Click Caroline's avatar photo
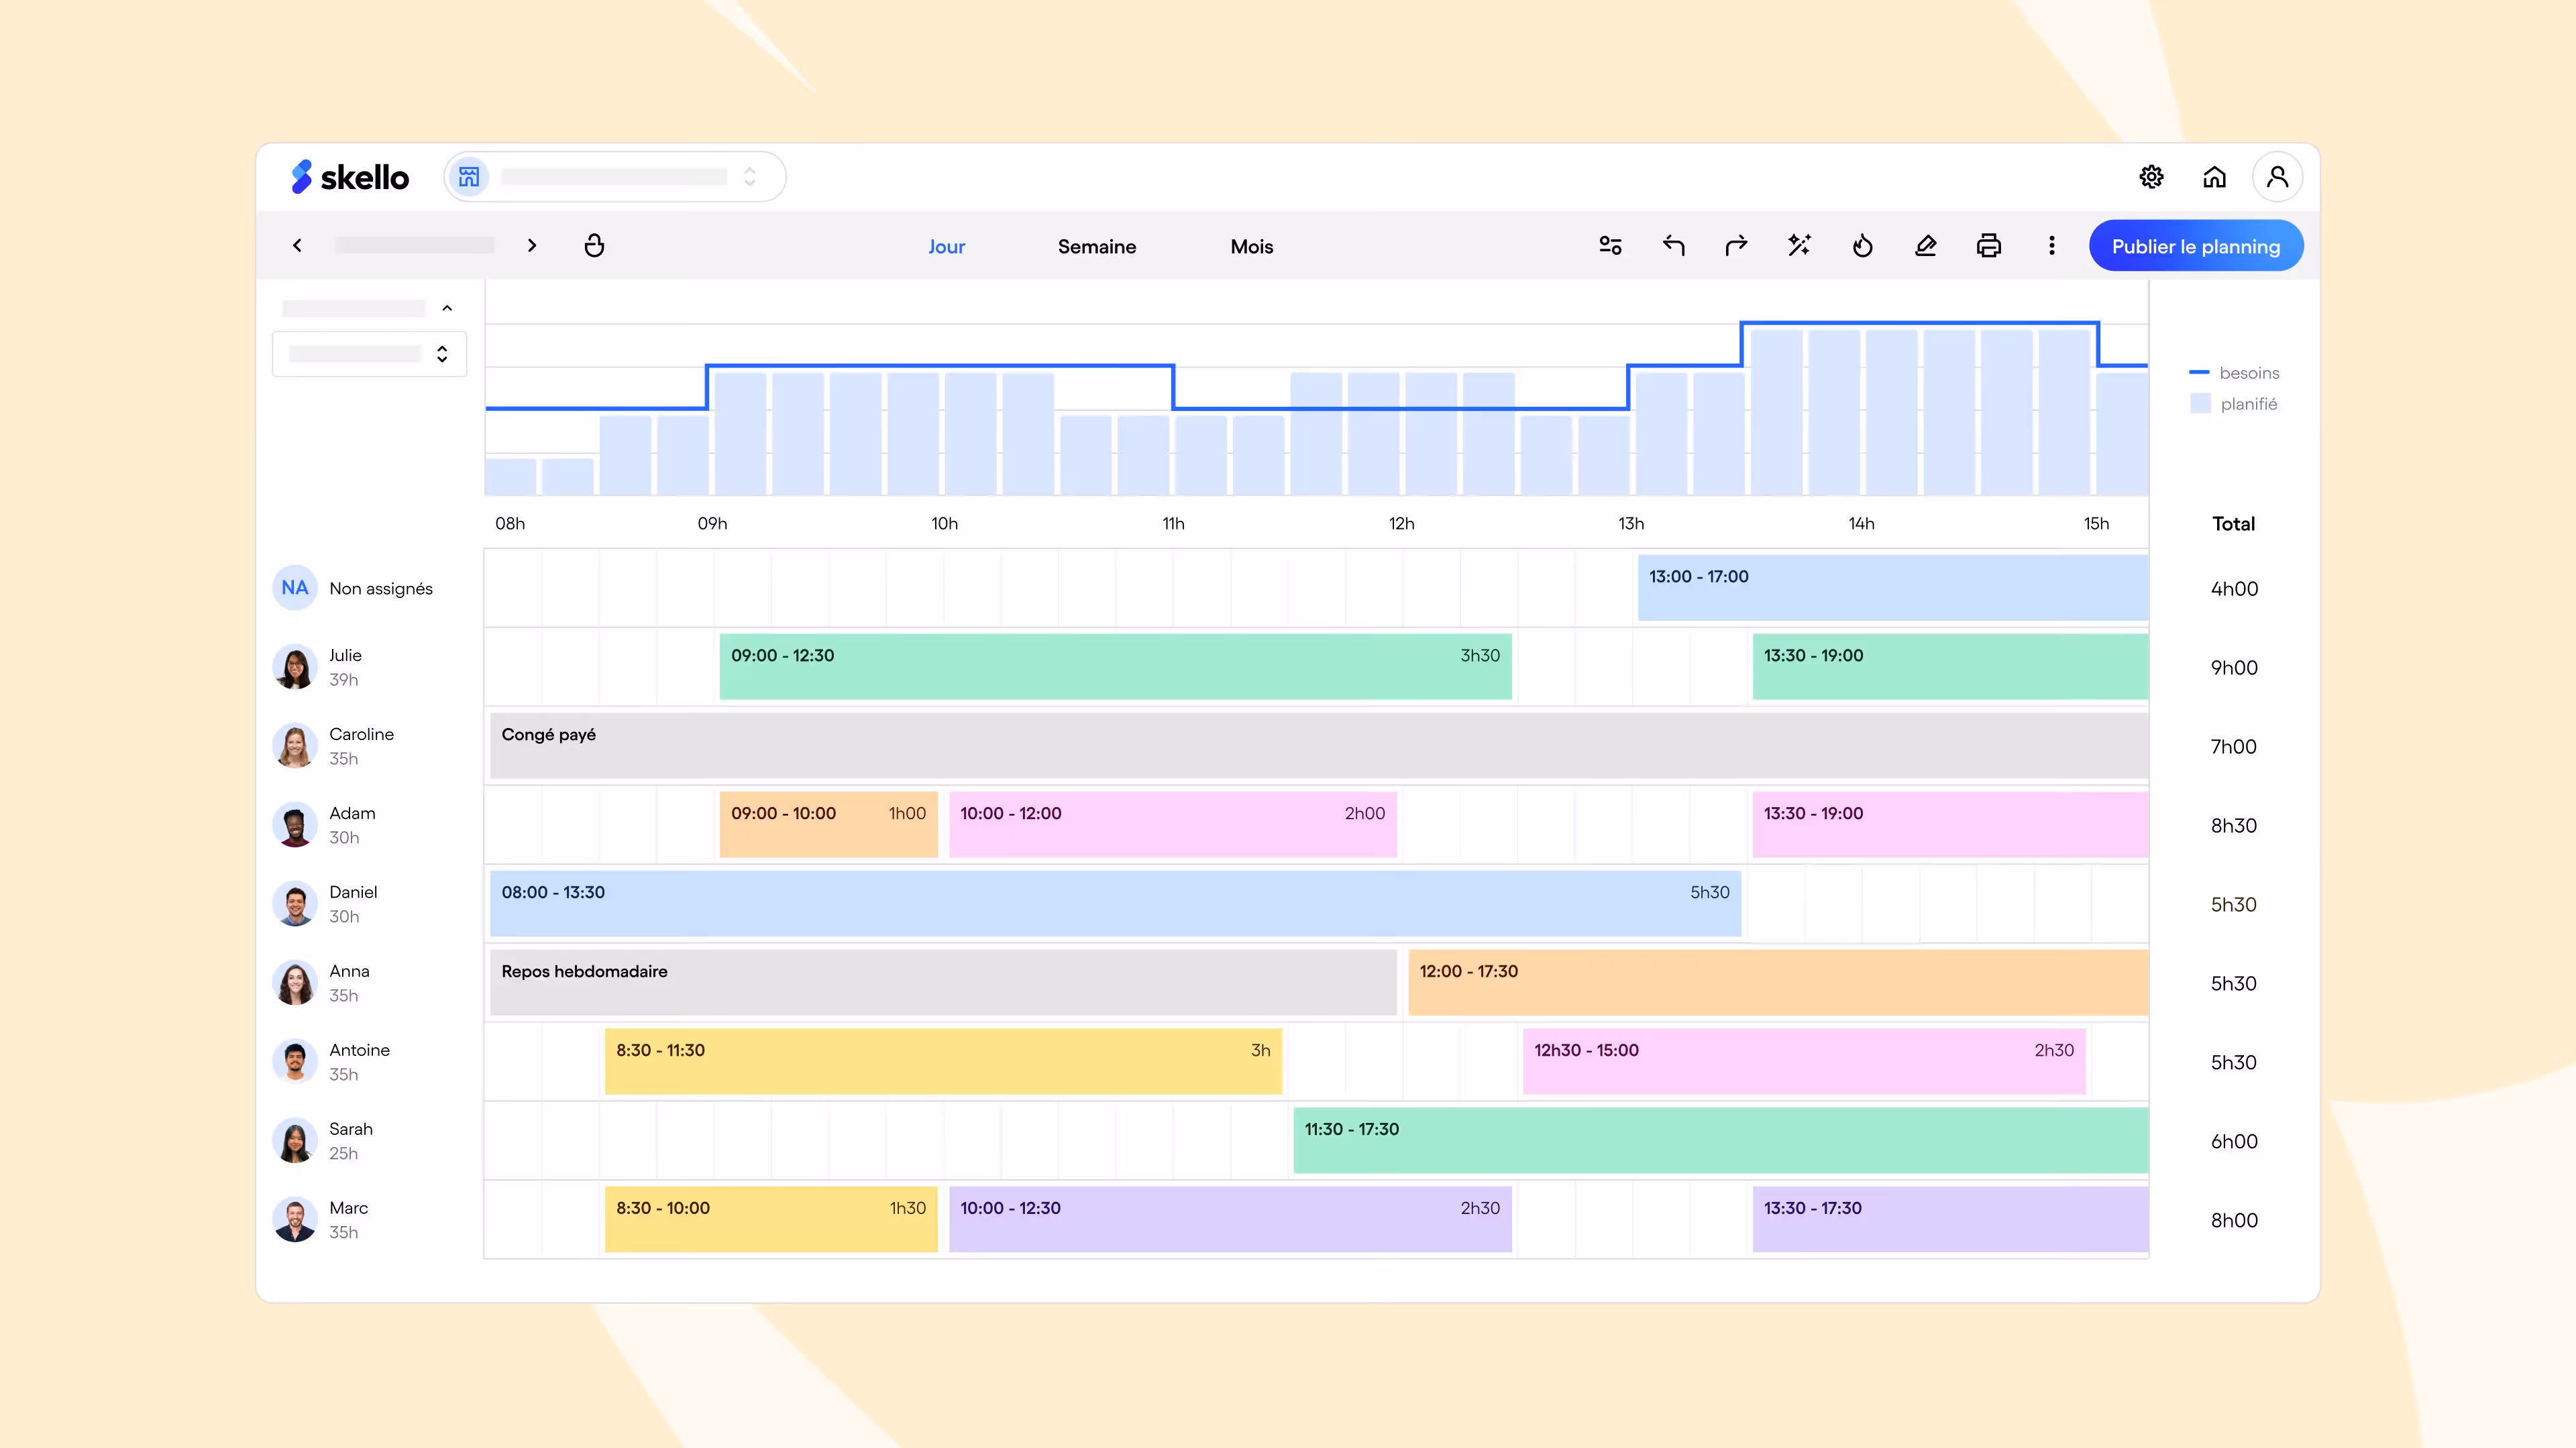This screenshot has height=1448, width=2576. pyautogui.click(x=295, y=745)
